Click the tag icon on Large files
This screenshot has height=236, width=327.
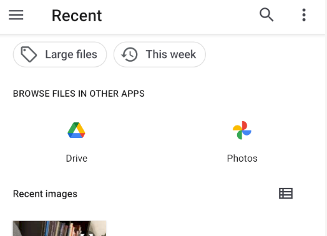(x=29, y=54)
